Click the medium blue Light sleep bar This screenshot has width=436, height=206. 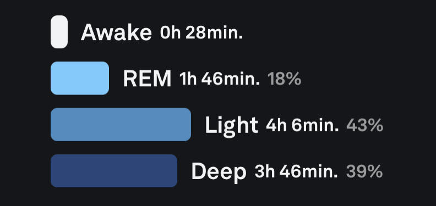(x=121, y=124)
